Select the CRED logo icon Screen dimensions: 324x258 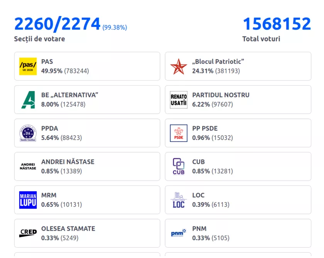click(28, 233)
